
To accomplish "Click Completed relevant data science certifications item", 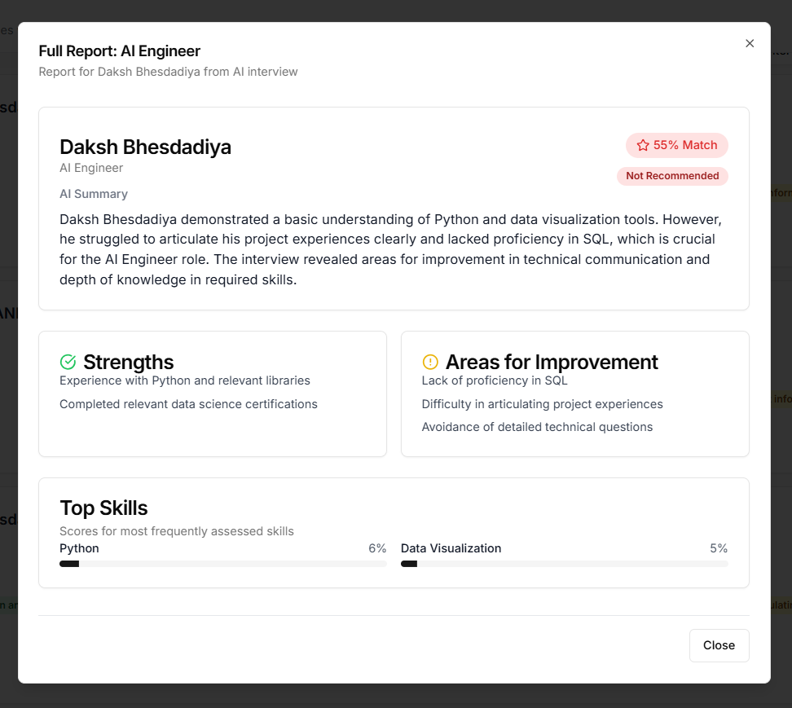I will [188, 404].
